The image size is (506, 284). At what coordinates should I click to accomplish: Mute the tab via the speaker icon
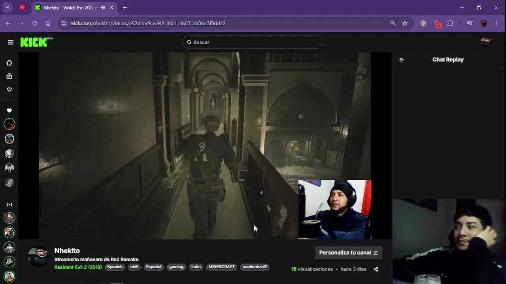point(103,7)
